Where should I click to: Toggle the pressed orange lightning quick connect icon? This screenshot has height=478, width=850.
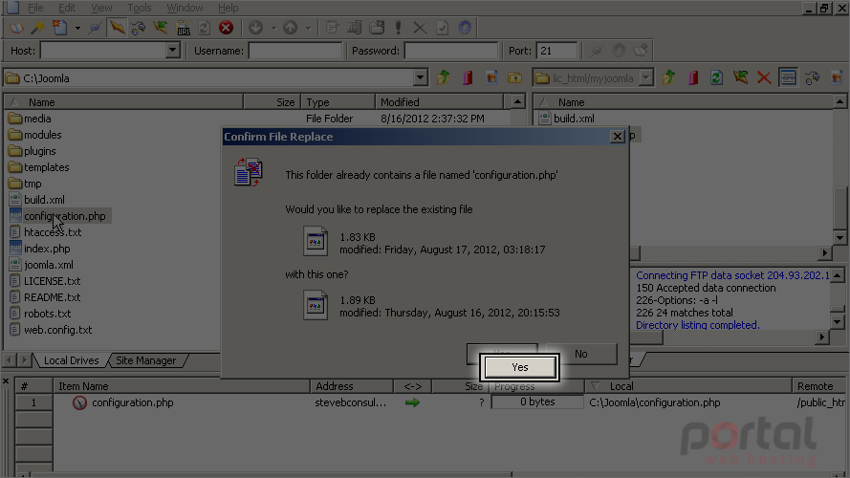(117, 28)
